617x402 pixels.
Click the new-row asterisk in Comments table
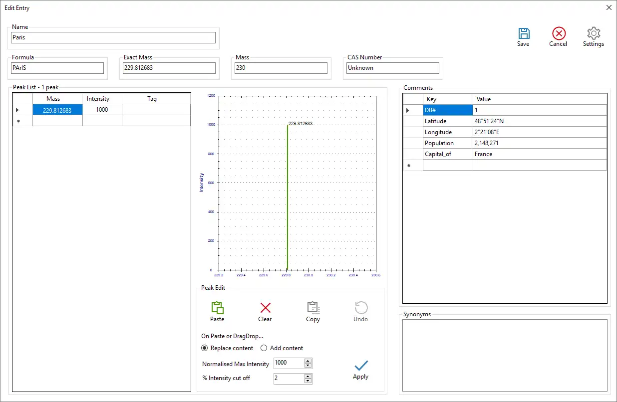click(413, 165)
